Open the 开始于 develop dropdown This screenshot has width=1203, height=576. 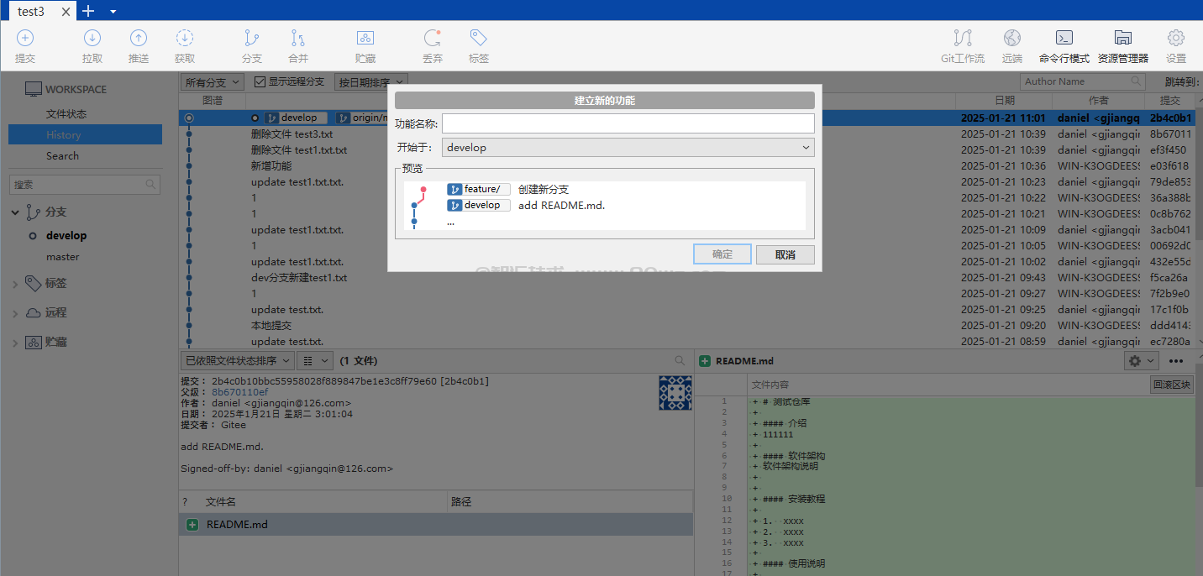628,148
